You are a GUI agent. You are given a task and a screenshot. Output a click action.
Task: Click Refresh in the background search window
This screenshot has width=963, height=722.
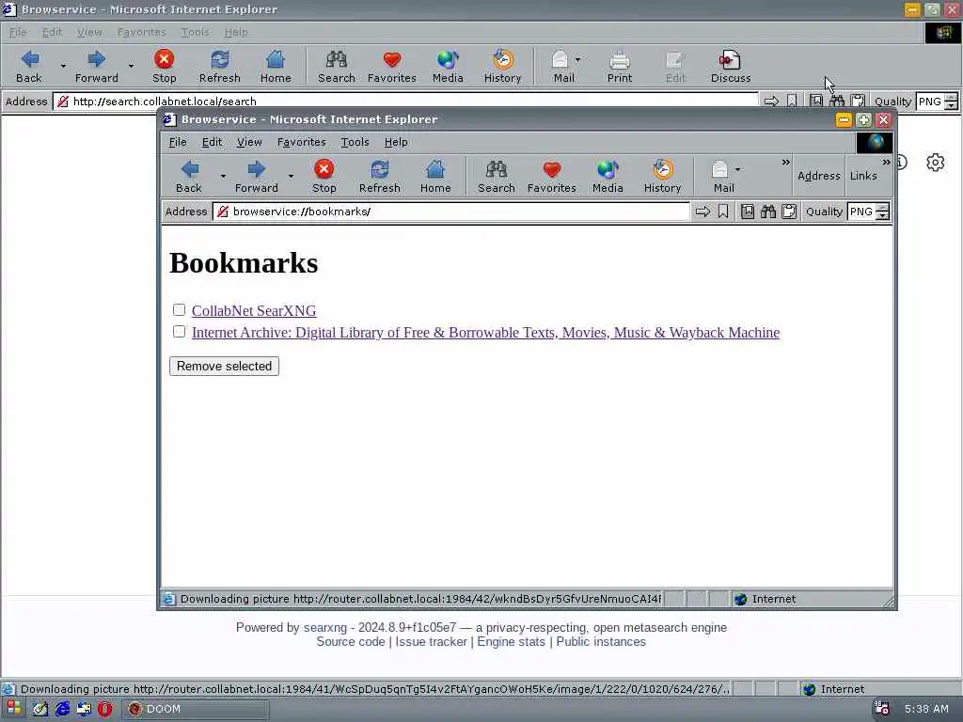220,67
